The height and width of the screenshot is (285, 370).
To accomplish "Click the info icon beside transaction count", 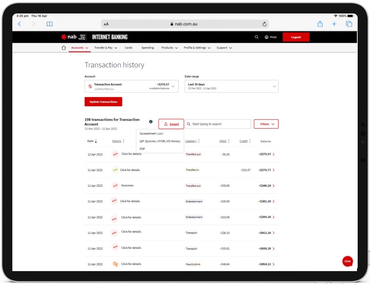I will point(151,122).
